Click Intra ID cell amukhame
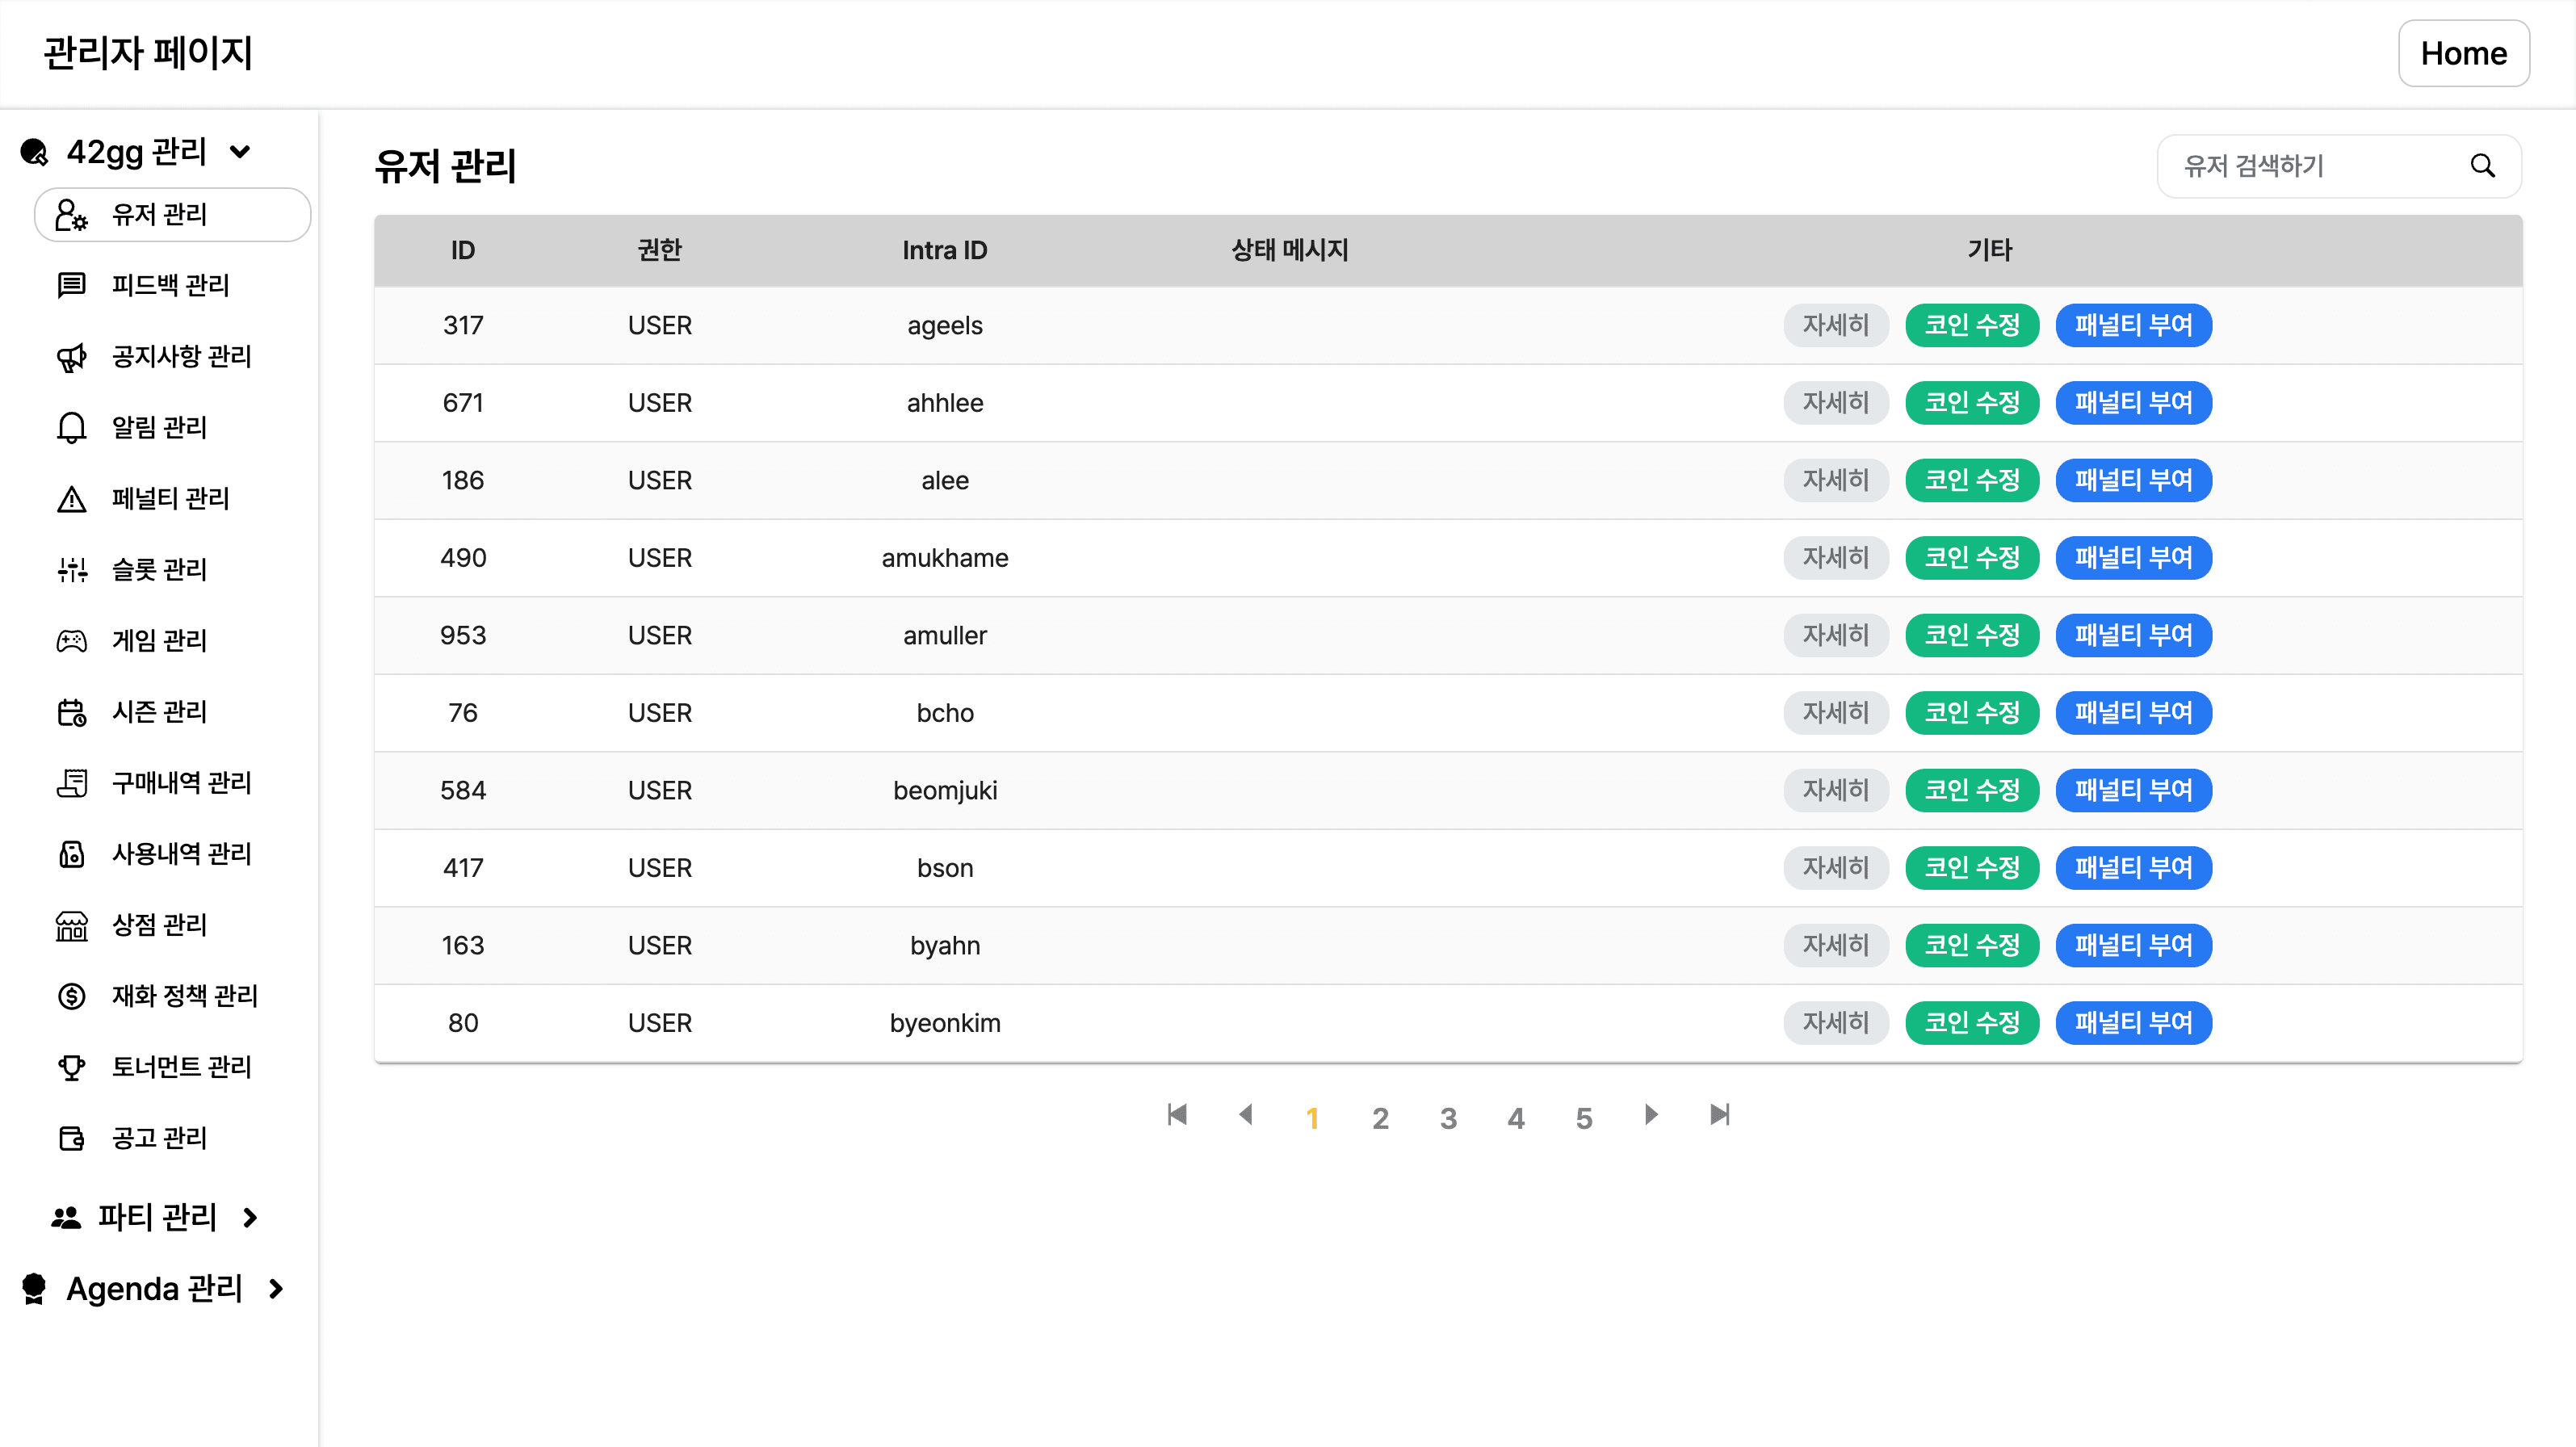Viewport: 2576px width, 1447px height. click(x=945, y=558)
